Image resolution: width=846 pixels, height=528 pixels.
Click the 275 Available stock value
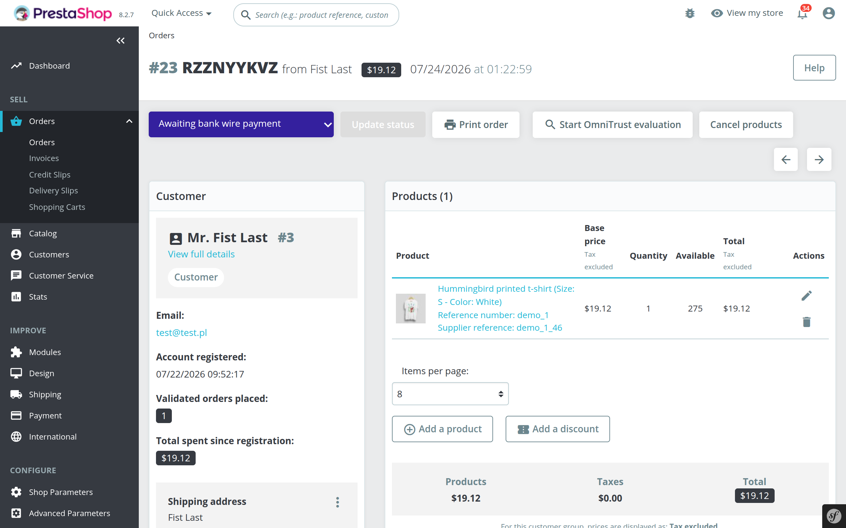(x=695, y=309)
